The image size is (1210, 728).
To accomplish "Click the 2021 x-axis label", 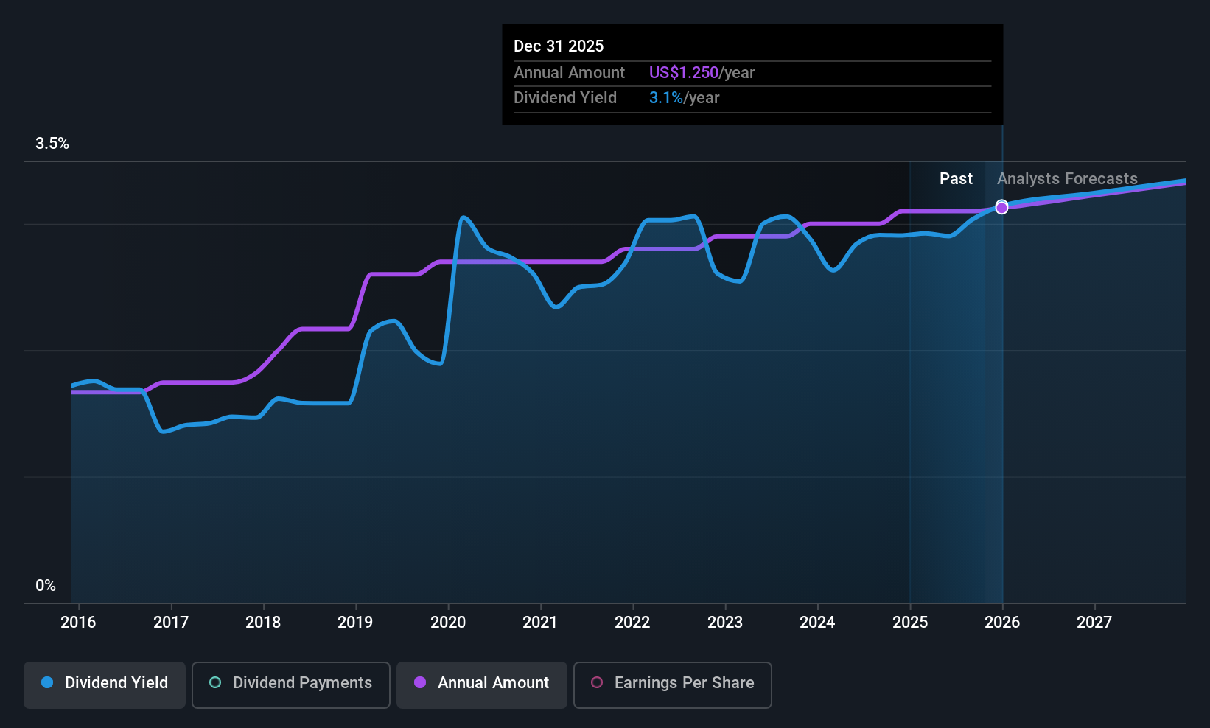I will pos(540,623).
